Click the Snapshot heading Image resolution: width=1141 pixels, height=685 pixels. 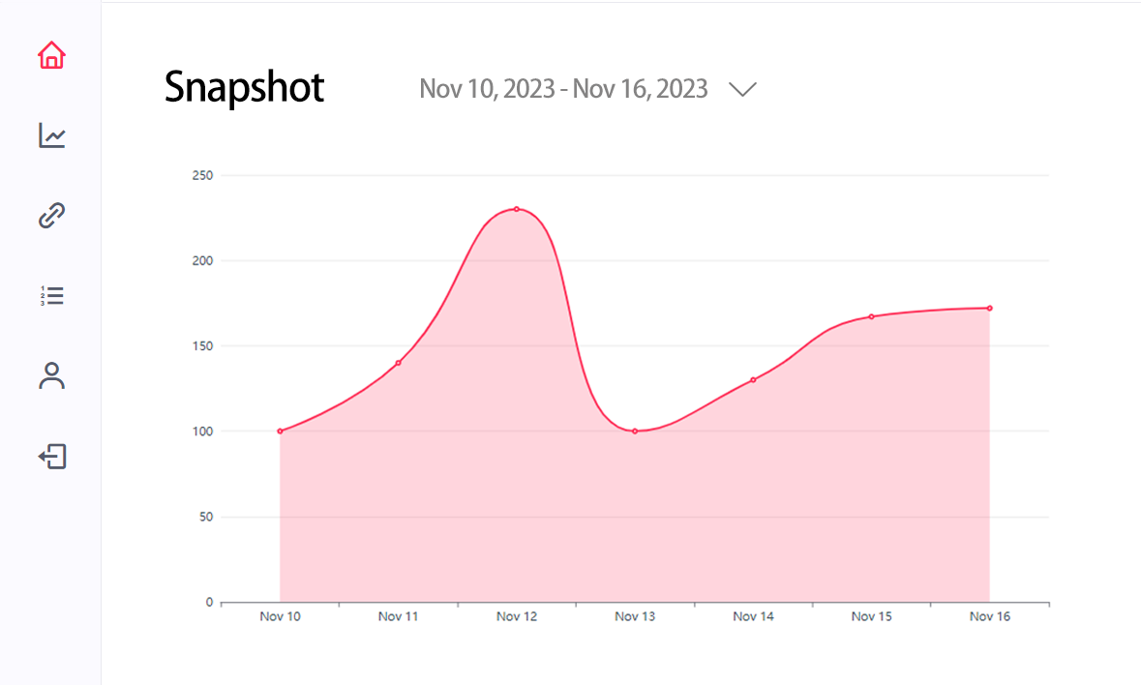[244, 88]
